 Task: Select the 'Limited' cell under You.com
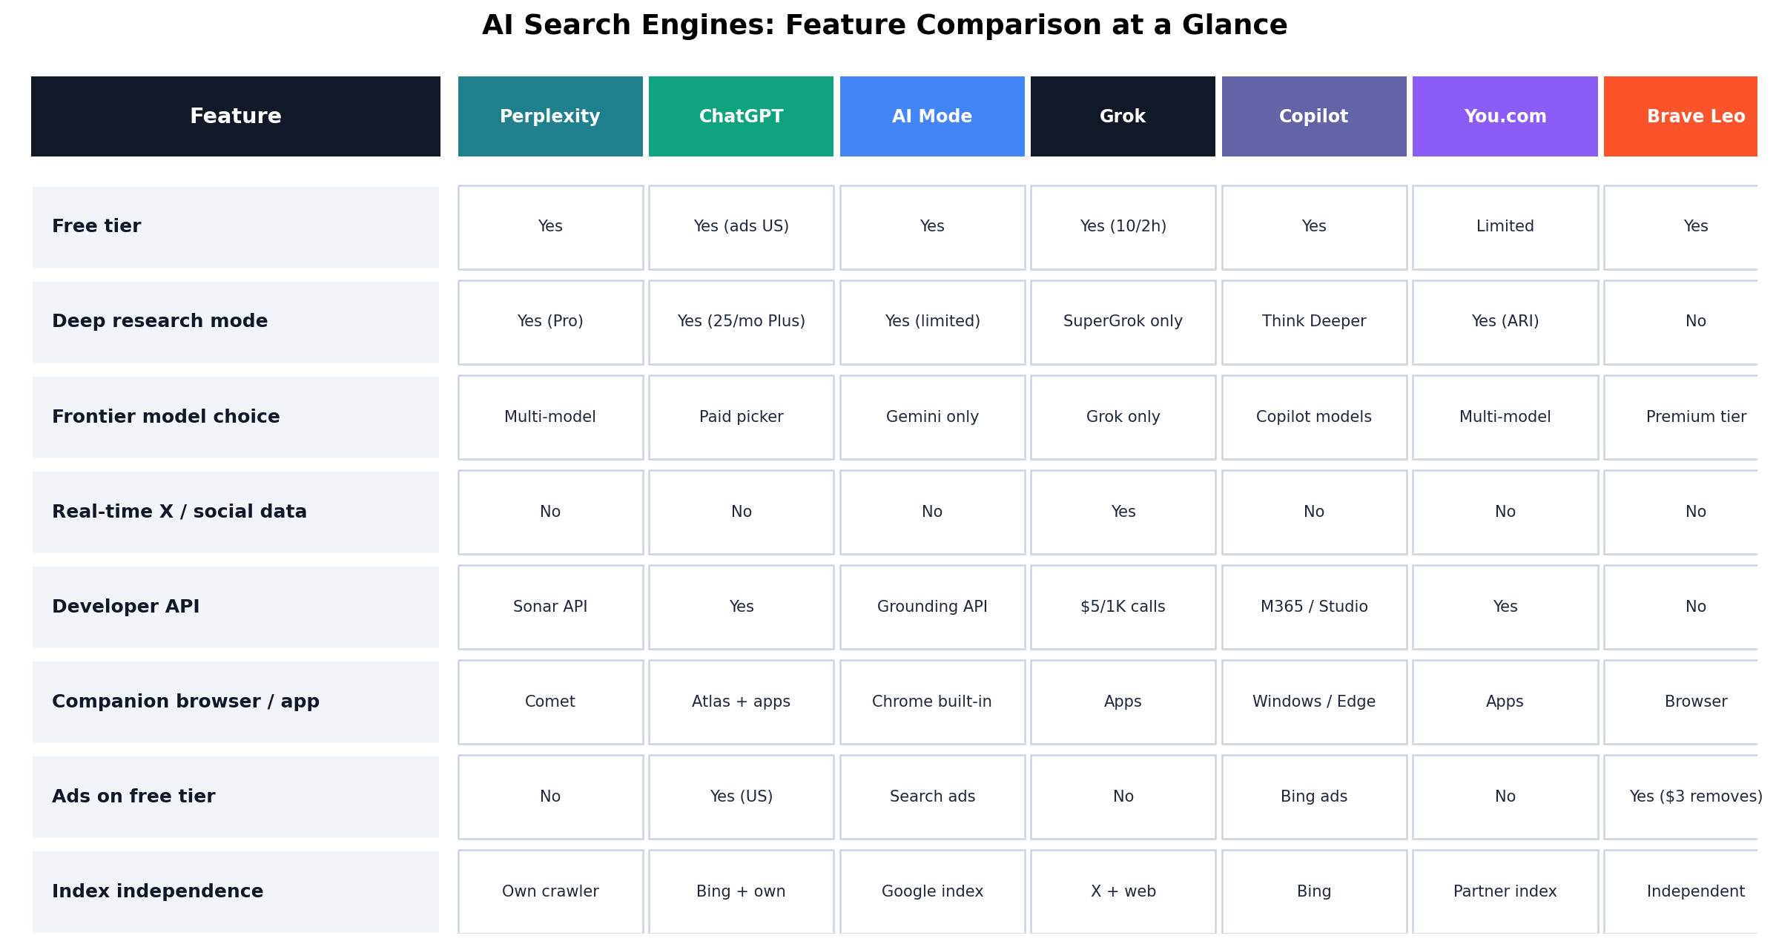point(1505,227)
